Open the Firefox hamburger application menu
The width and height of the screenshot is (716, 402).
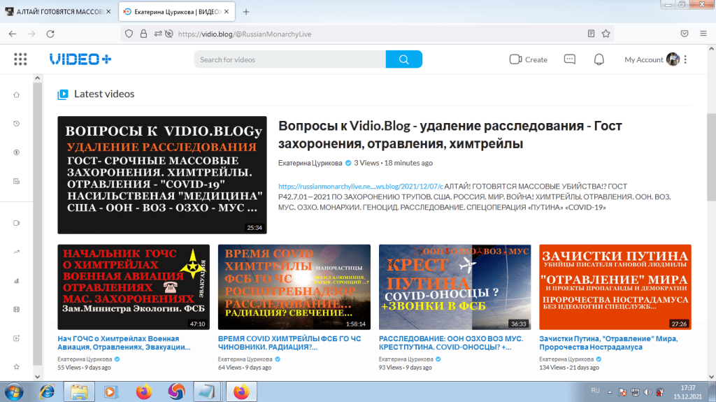(x=704, y=33)
